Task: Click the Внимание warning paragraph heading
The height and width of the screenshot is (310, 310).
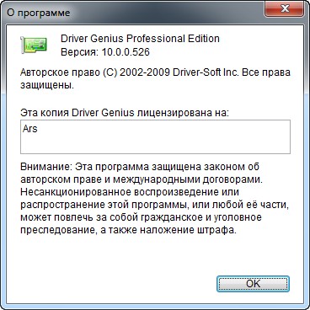Action: [x=45, y=167]
